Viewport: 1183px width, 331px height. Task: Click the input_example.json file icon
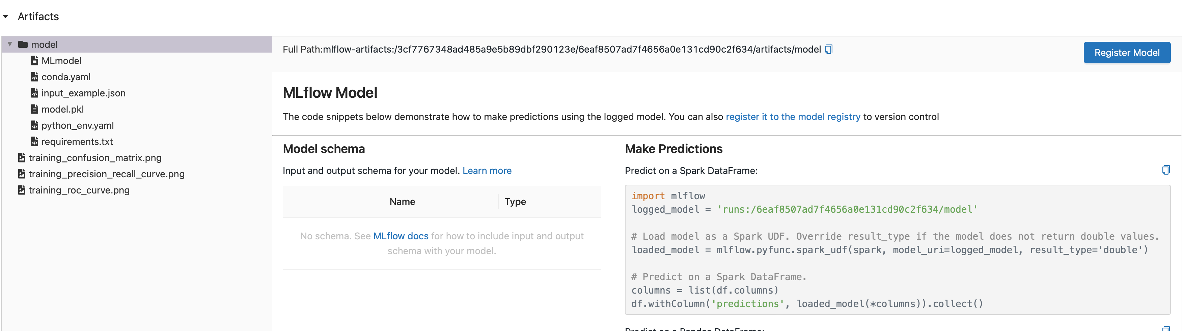pyautogui.click(x=34, y=93)
